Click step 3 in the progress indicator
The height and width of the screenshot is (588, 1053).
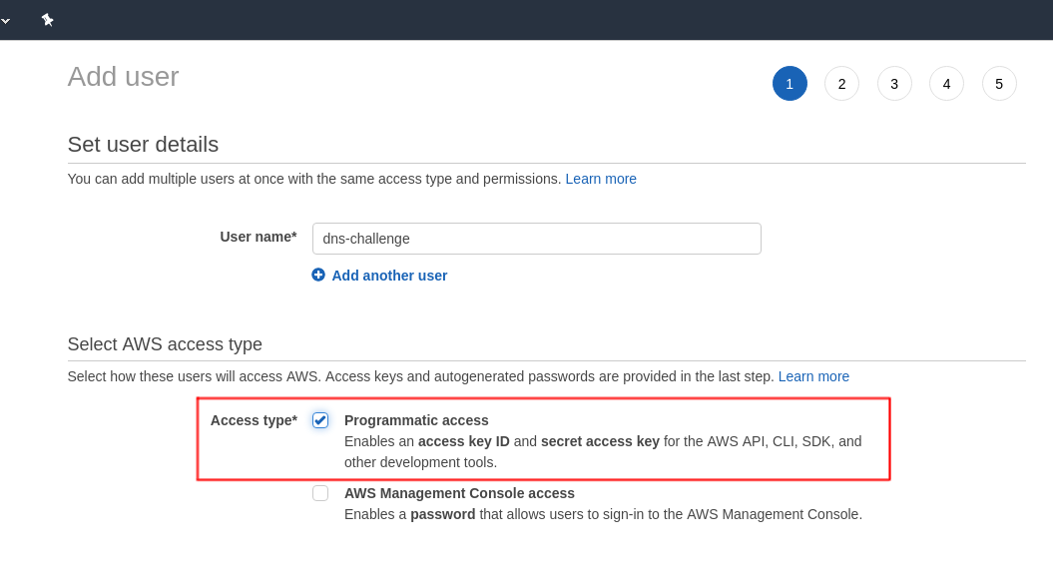click(894, 83)
